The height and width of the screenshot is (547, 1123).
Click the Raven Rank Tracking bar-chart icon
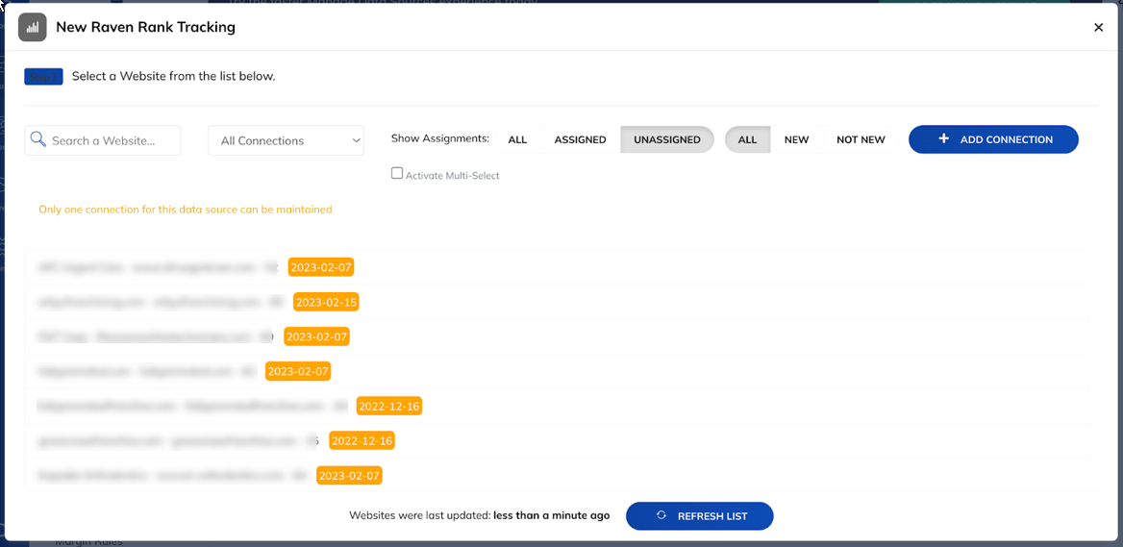tap(33, 28)
